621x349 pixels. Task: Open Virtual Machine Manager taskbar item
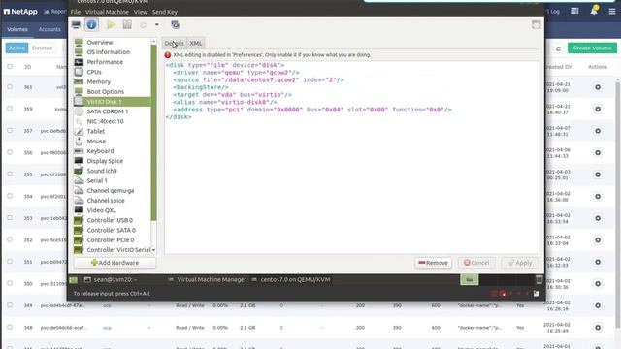tap(207, 280)
